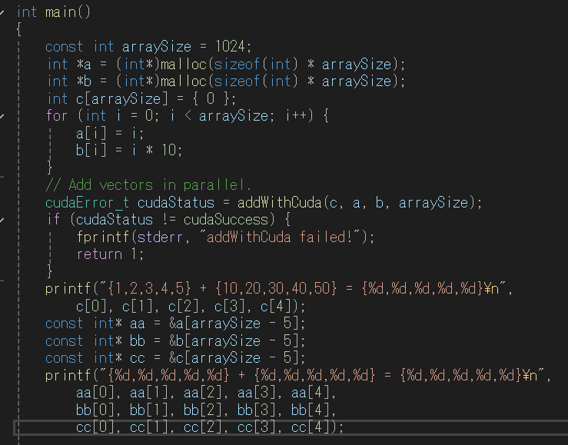Click the cc[0] argument on the highlighted line

tap(95, 427)
